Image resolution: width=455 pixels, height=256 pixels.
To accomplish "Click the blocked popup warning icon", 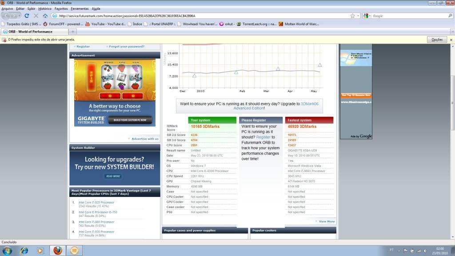I will click(4, 40).
